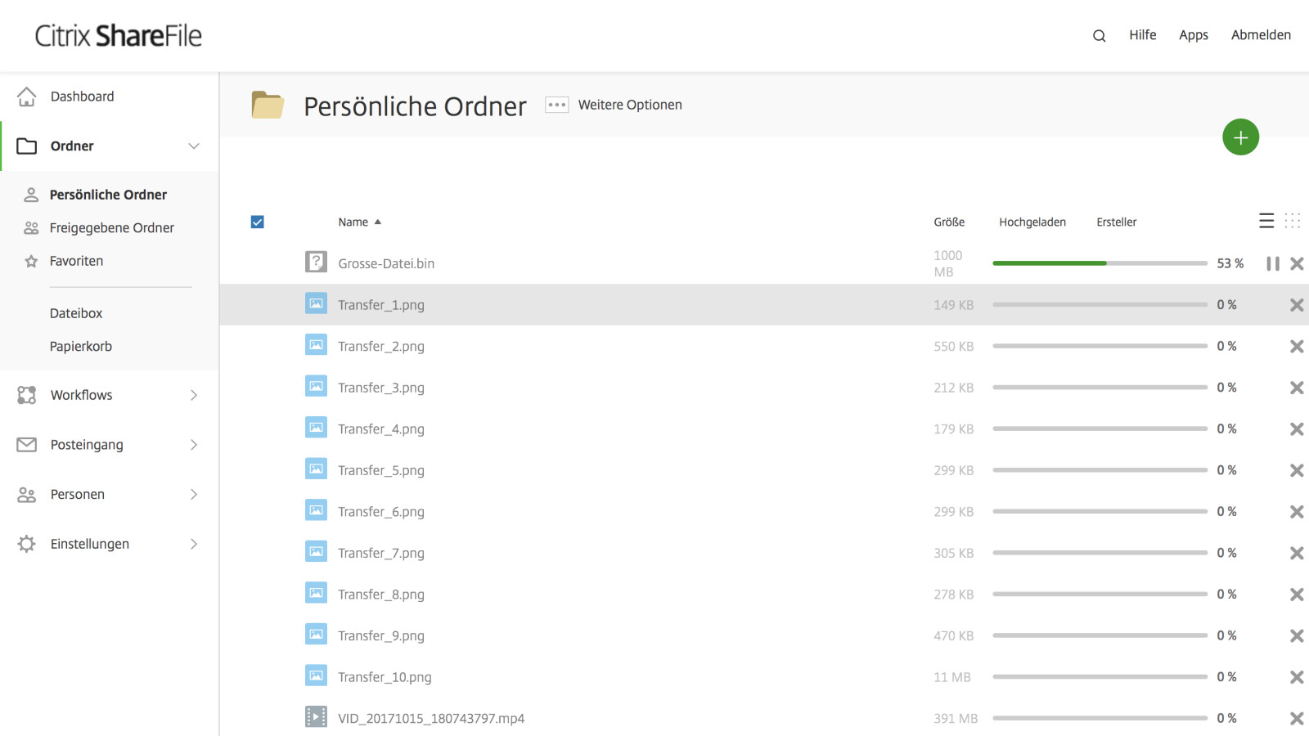Image resolution: width=1309 pixels, height=736 pixels.
Task: Click the green plus upload button
Action: [x=1240, y=137]
